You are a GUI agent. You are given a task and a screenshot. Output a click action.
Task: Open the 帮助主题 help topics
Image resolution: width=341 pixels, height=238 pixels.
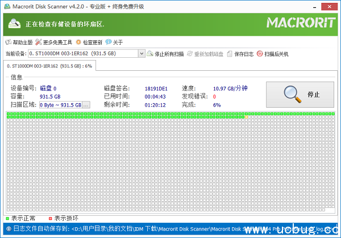(x=19, y=42)
